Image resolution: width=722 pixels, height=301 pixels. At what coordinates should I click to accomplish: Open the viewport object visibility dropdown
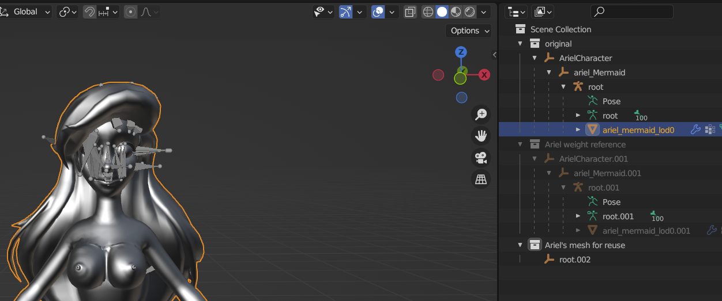click(324, 12)
